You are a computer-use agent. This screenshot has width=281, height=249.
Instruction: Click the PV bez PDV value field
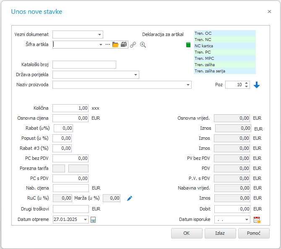point(232,158)
